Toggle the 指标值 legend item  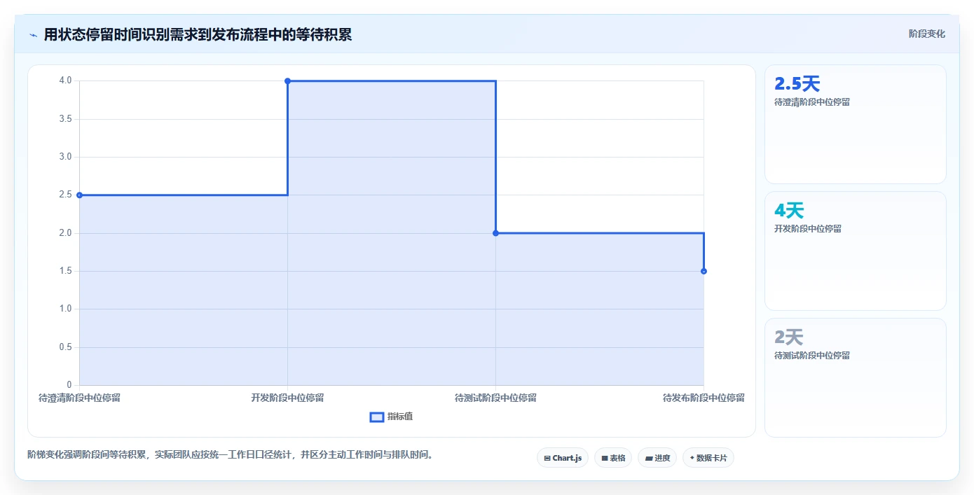click(391, 417)
